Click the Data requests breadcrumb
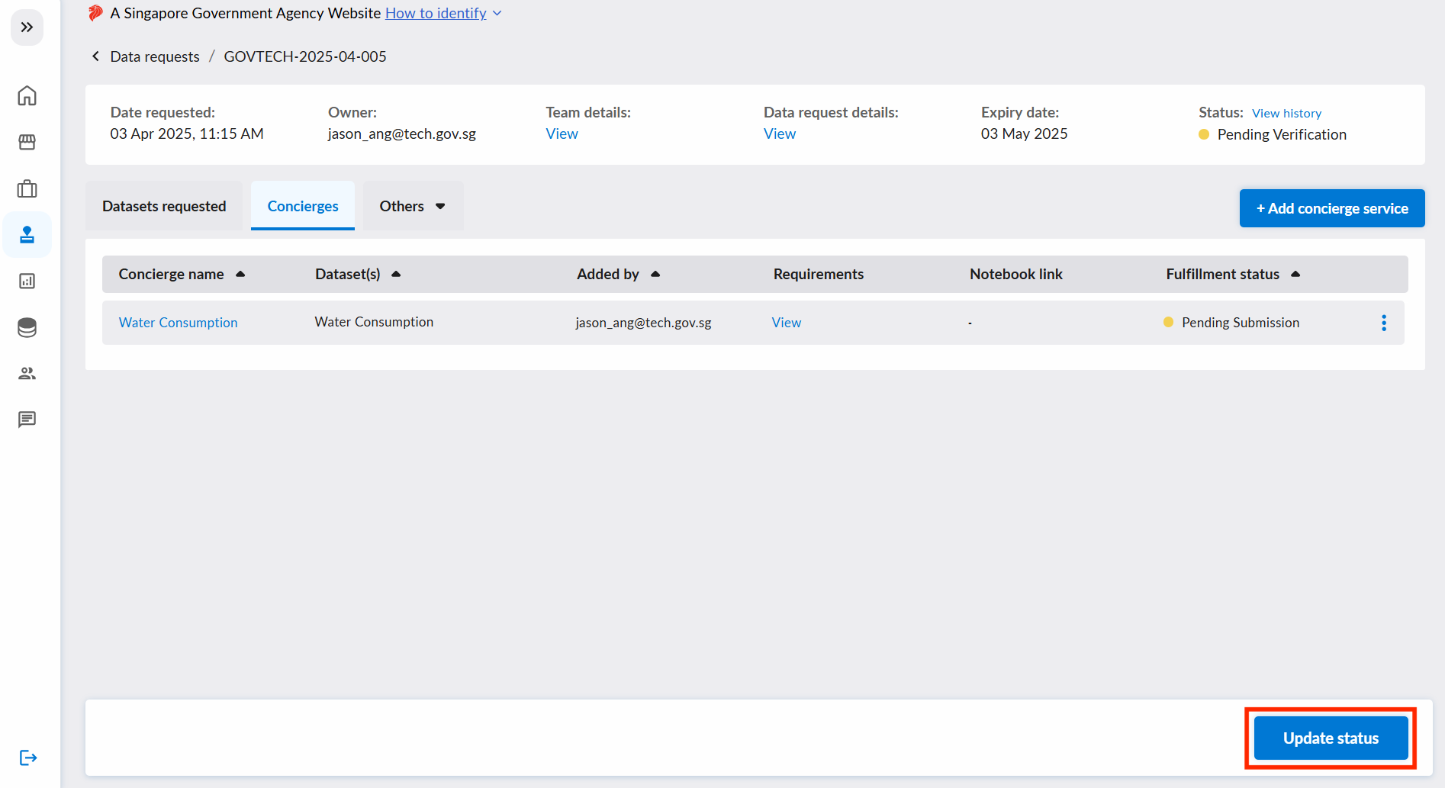The width and height of the screenshot is (1445, 788). pos(155,56)
